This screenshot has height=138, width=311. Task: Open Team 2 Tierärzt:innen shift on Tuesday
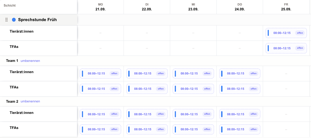coord(147,114)
